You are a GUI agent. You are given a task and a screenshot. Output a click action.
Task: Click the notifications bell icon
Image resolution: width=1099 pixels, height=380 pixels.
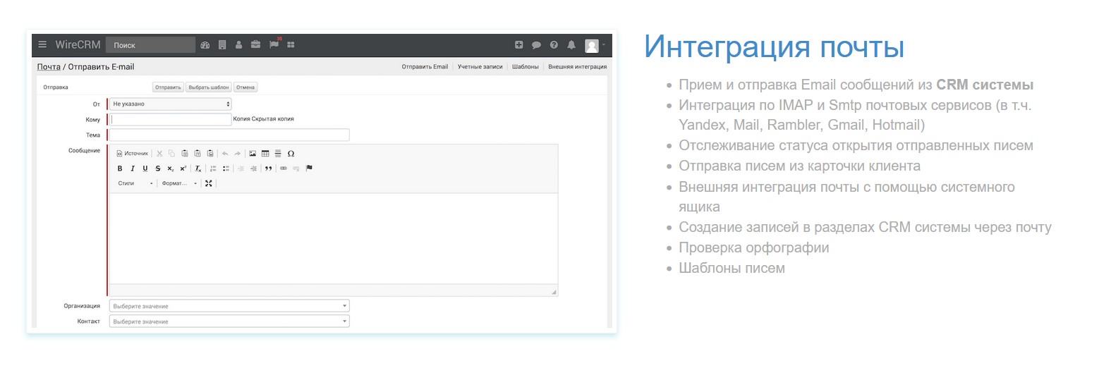pyautogui.click(x=571, y=45)
